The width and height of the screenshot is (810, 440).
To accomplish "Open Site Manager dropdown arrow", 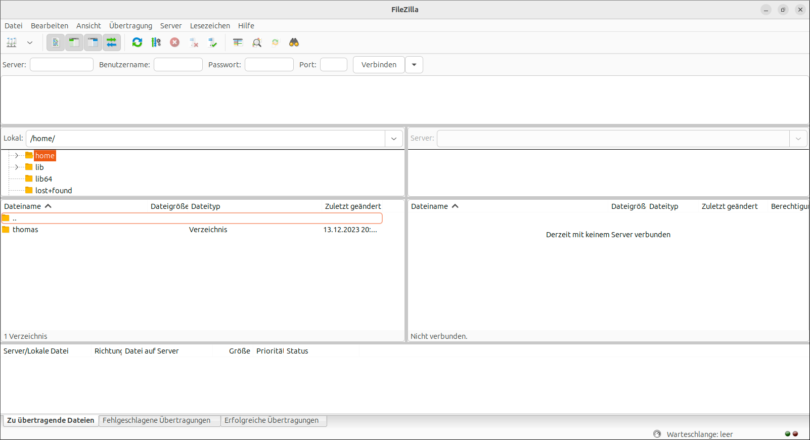I will [30, 42].
